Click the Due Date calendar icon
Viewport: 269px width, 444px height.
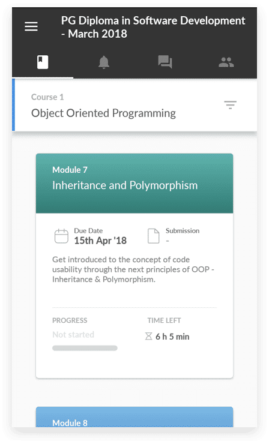click(x=61, y=236)
